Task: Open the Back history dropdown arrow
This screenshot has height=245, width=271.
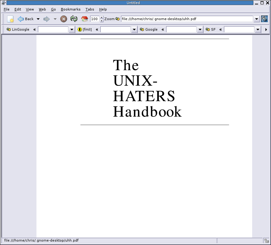Action: (38, 19)
